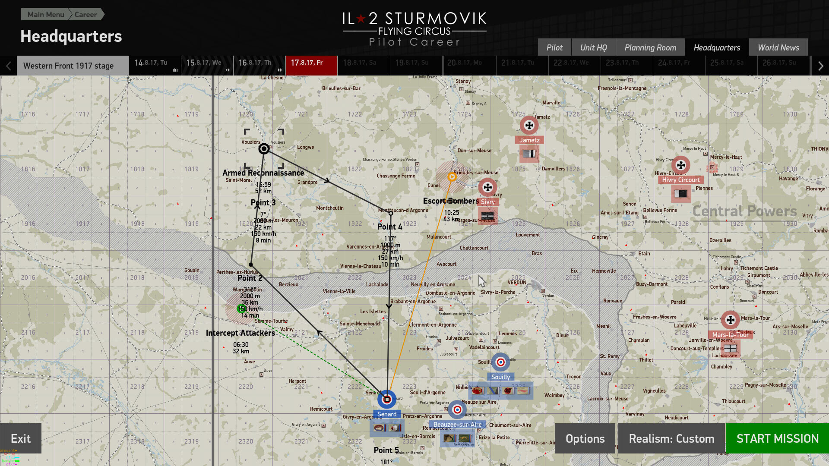Advance the timeline to later dates

click(820, 66)
